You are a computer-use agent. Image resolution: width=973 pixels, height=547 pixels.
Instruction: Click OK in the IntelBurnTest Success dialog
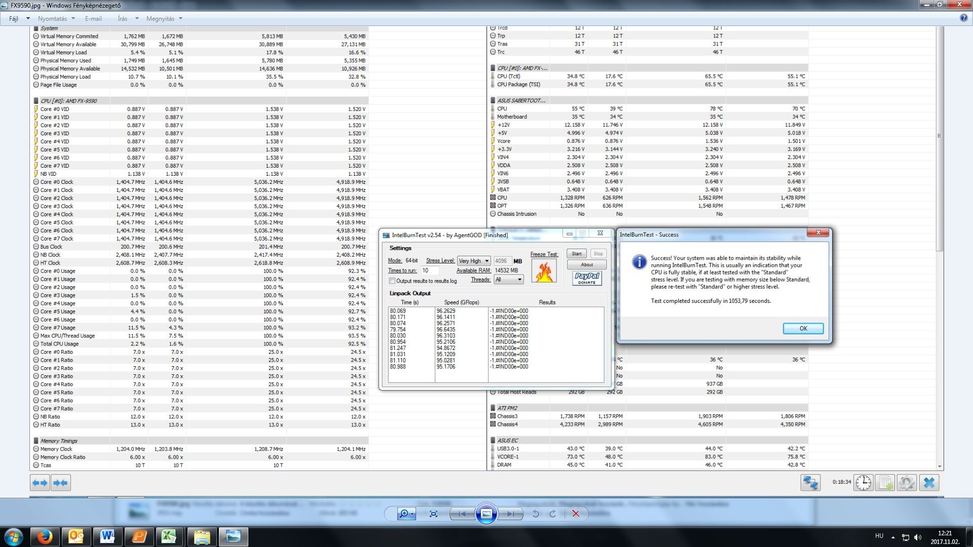(x=803, y=328)
